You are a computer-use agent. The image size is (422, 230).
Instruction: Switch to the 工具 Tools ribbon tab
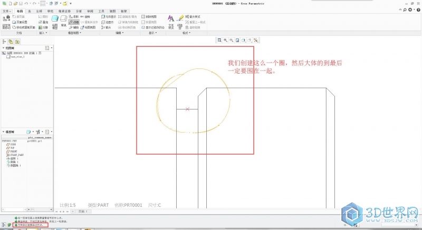pyautogui.click(x=101, y=11)
